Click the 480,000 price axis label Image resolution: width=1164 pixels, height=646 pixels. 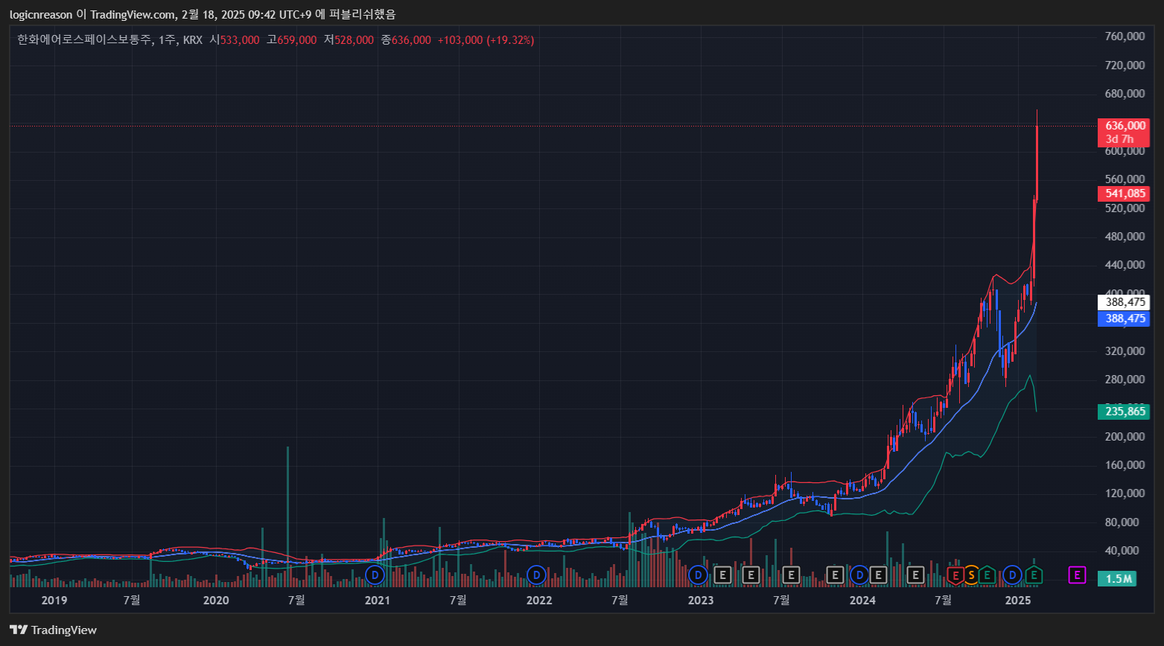[1125, 237]
